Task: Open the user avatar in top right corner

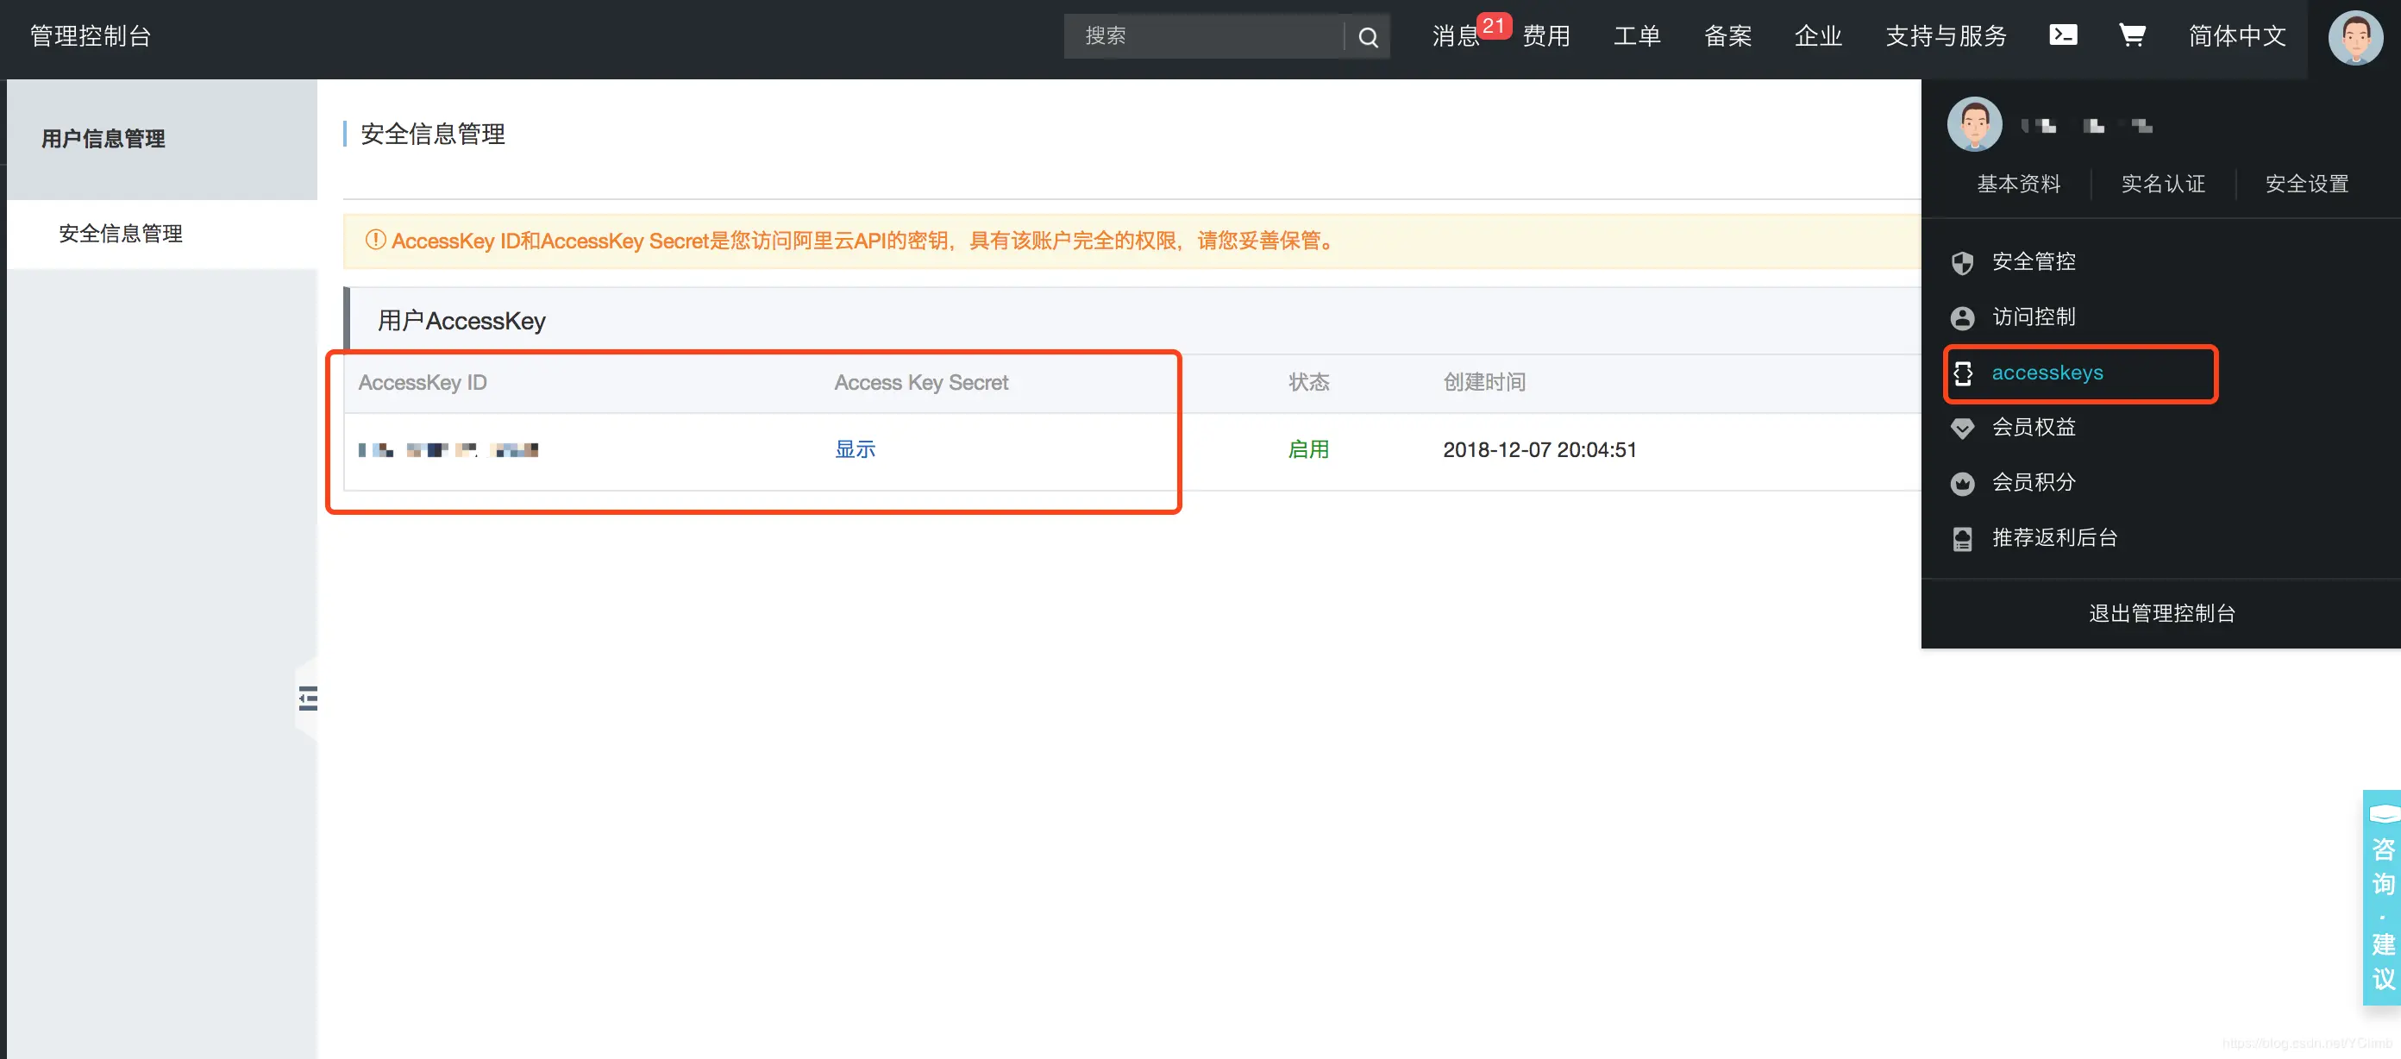Action: pyautogui.click(x=2355, y=38)
